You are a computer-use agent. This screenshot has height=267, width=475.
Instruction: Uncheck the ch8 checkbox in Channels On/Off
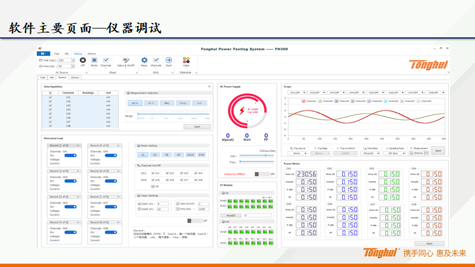196,180
